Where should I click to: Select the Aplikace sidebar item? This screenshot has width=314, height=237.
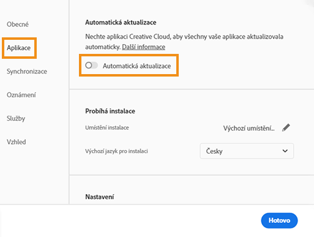click(x=19, y=48)
